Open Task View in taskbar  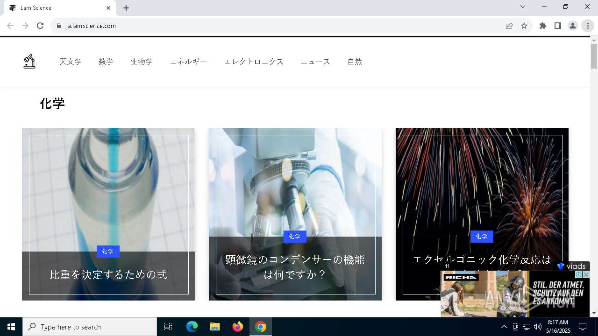[x=168, y=327]
